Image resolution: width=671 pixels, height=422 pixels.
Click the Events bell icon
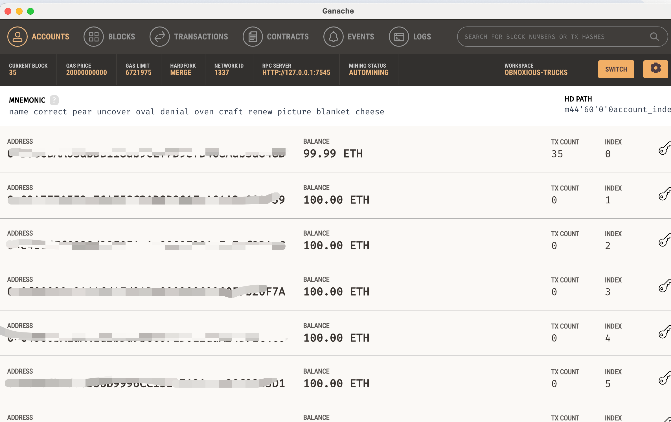tap(334, 37)
